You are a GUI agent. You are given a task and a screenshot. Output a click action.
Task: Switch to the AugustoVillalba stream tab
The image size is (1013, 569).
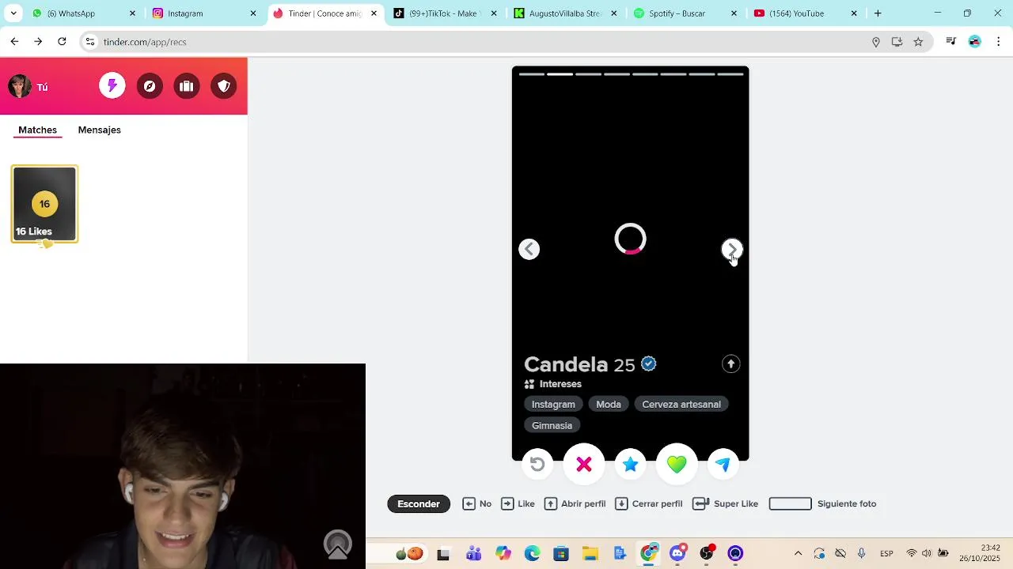(563, 13)
